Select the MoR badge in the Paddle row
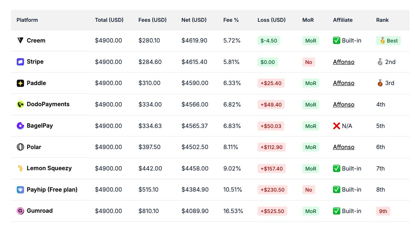Viewport: 415px width, 228px height. tap(310, 83)
